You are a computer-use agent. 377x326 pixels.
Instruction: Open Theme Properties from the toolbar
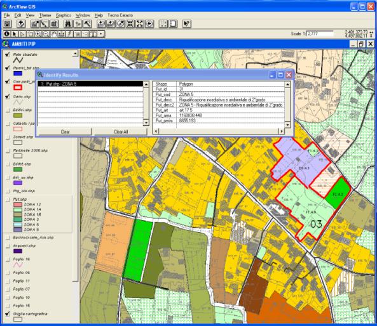(35, 23)
